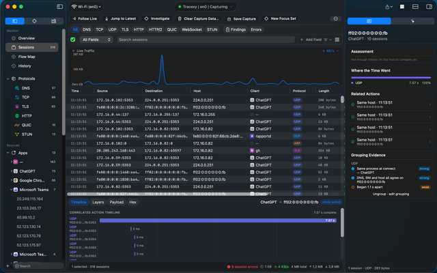Save Capture to file
The image size is (437, 273).
[241, 18]
